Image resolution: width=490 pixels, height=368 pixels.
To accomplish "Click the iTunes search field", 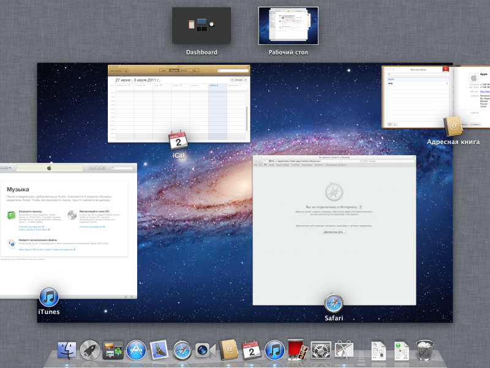I will [122, 168].
